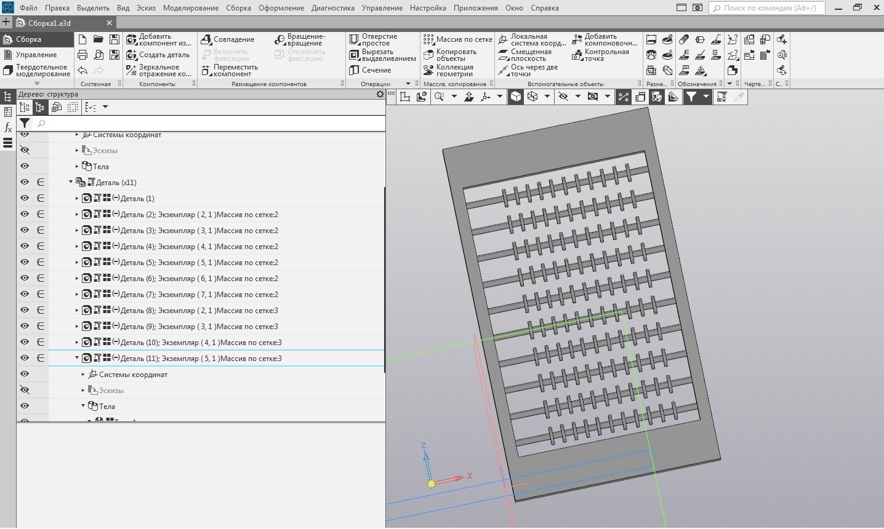Open print preview magnifier icon
This screenshot has width=884, height=529.
[98, 55]
